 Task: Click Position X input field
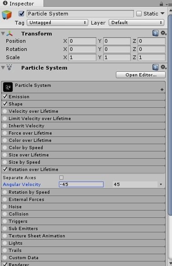(82, 41)
